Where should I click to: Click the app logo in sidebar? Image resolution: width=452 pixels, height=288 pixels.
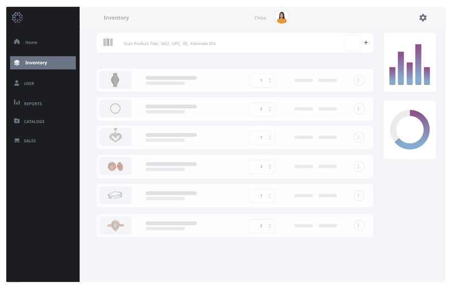click(18, 18)
